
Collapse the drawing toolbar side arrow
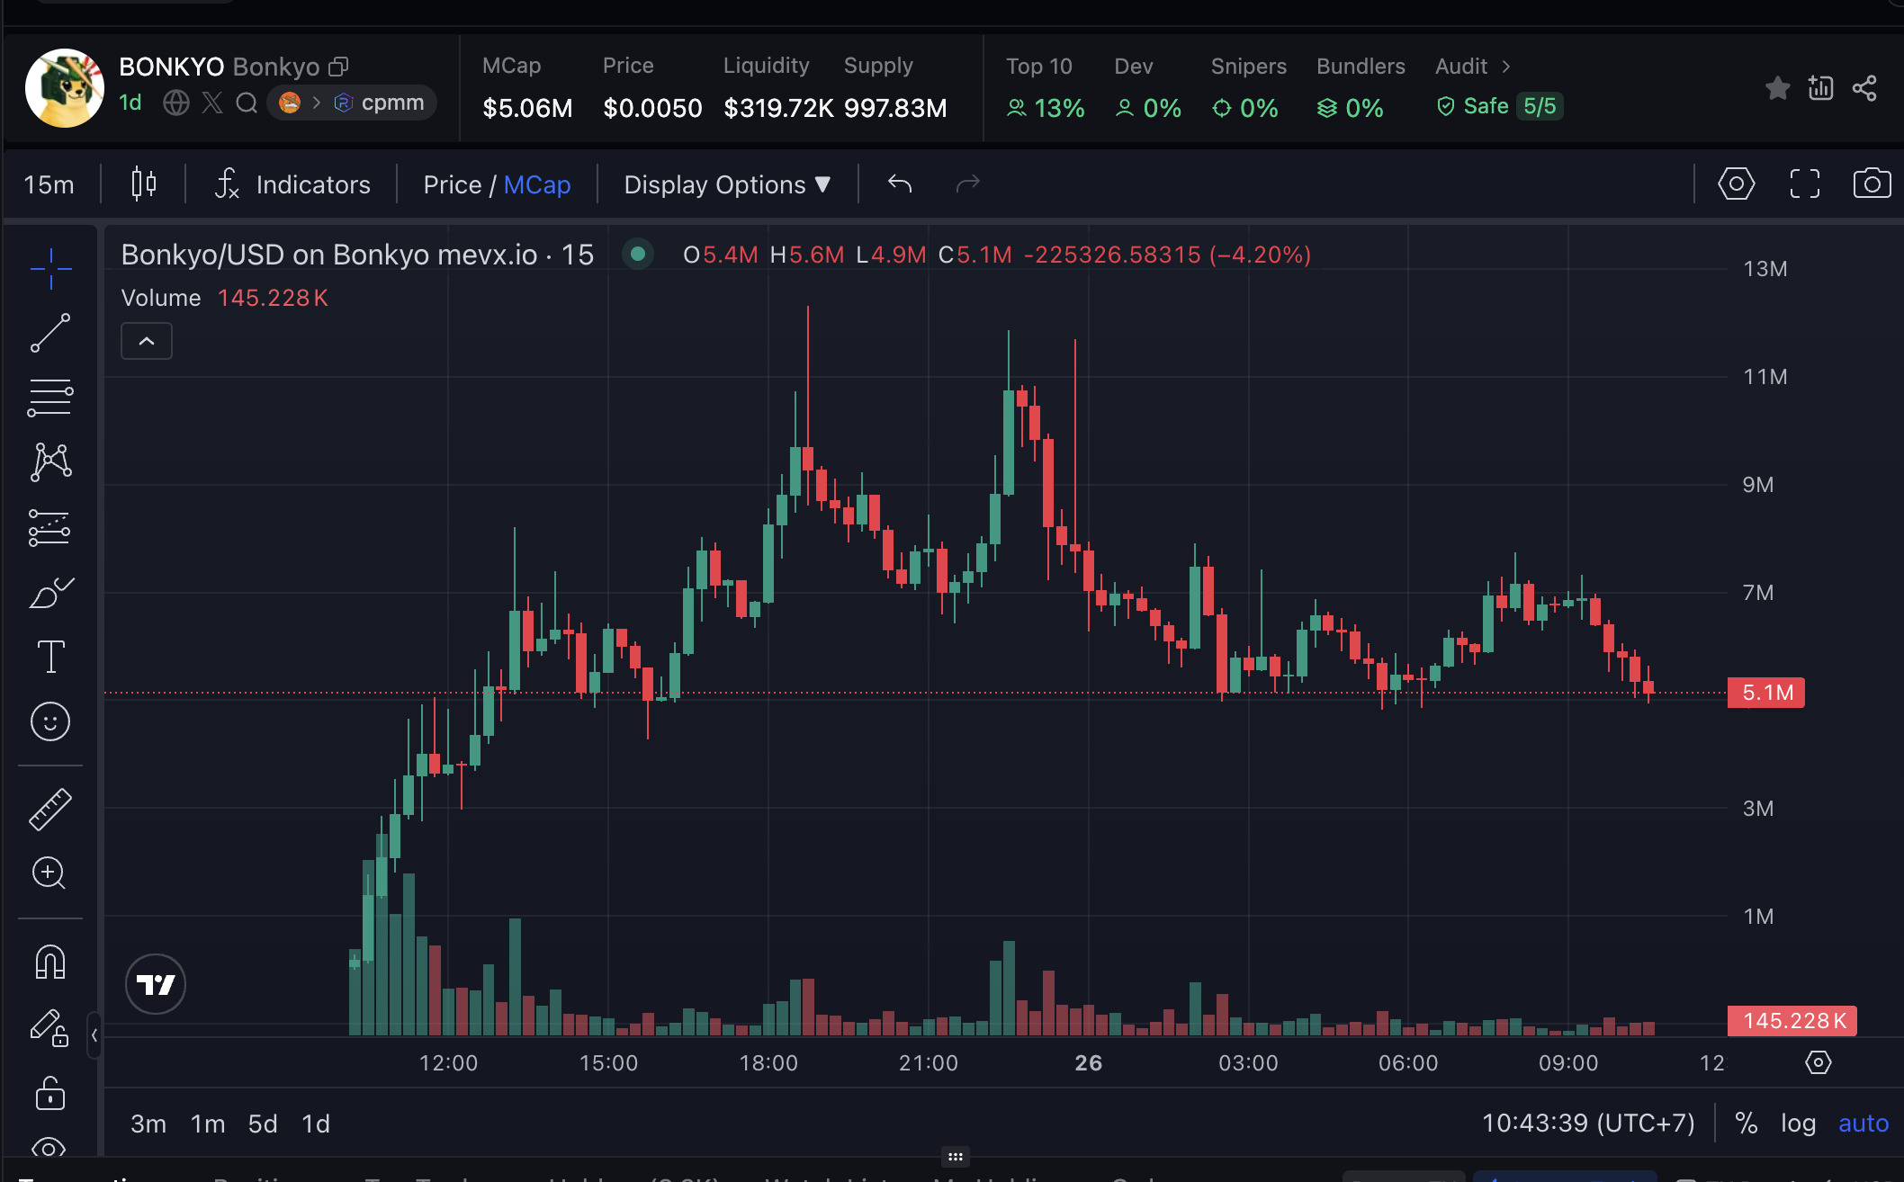[x=94, y=1035]
